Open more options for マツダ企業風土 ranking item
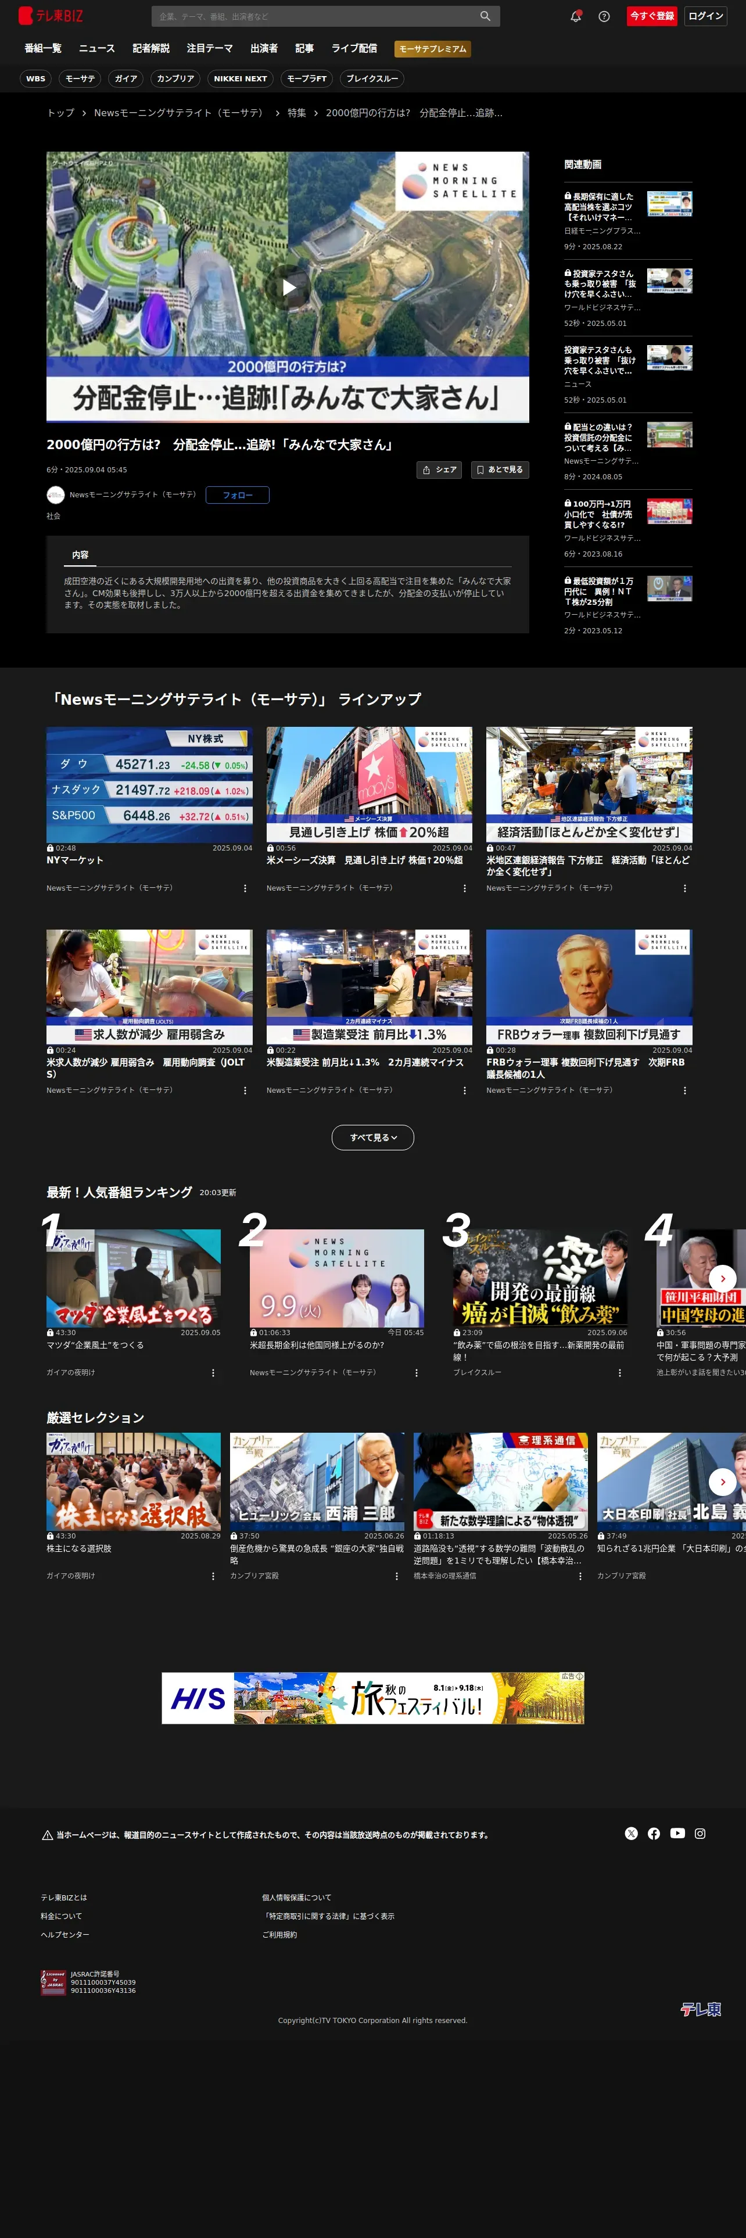Viewport: 746px width, 2238px height. pos(213,1373)
